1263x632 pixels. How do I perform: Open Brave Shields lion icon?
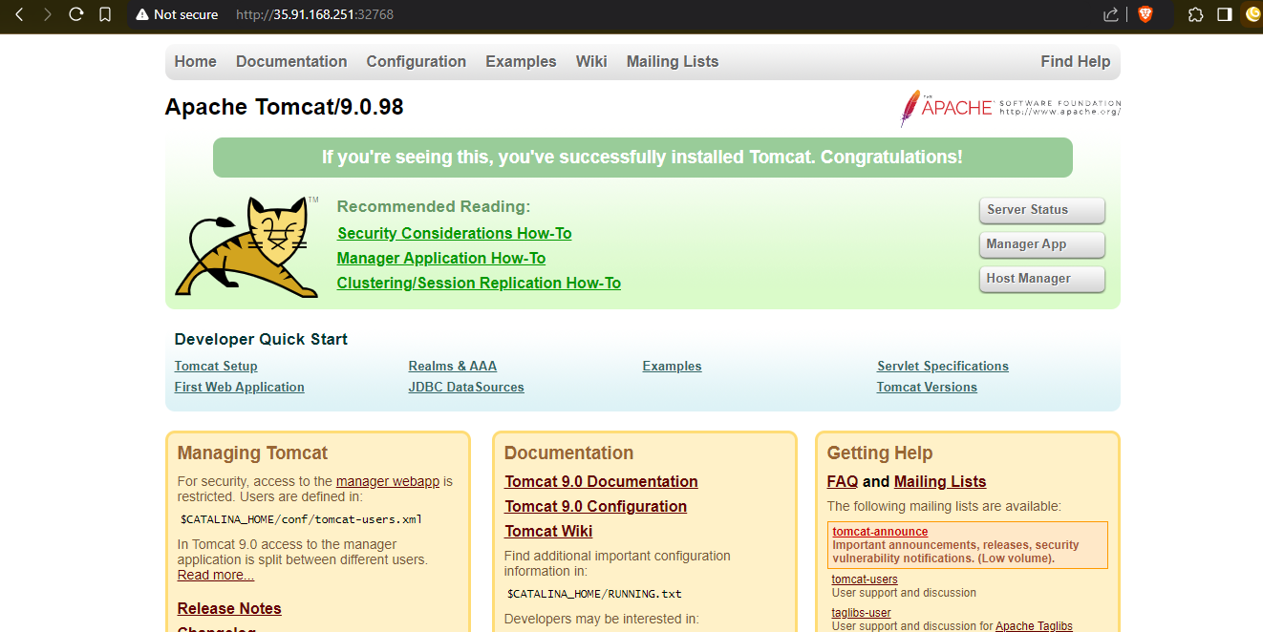pos(1145,14)
